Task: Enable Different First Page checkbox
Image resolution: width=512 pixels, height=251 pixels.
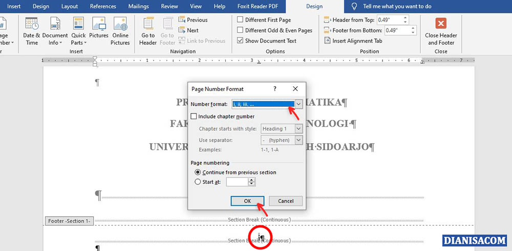Action: click(x=240, y=20)
